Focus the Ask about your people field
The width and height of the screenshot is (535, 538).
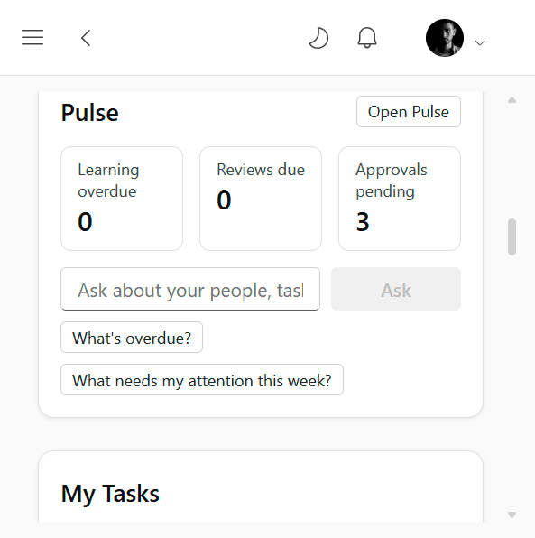[190, 289]
